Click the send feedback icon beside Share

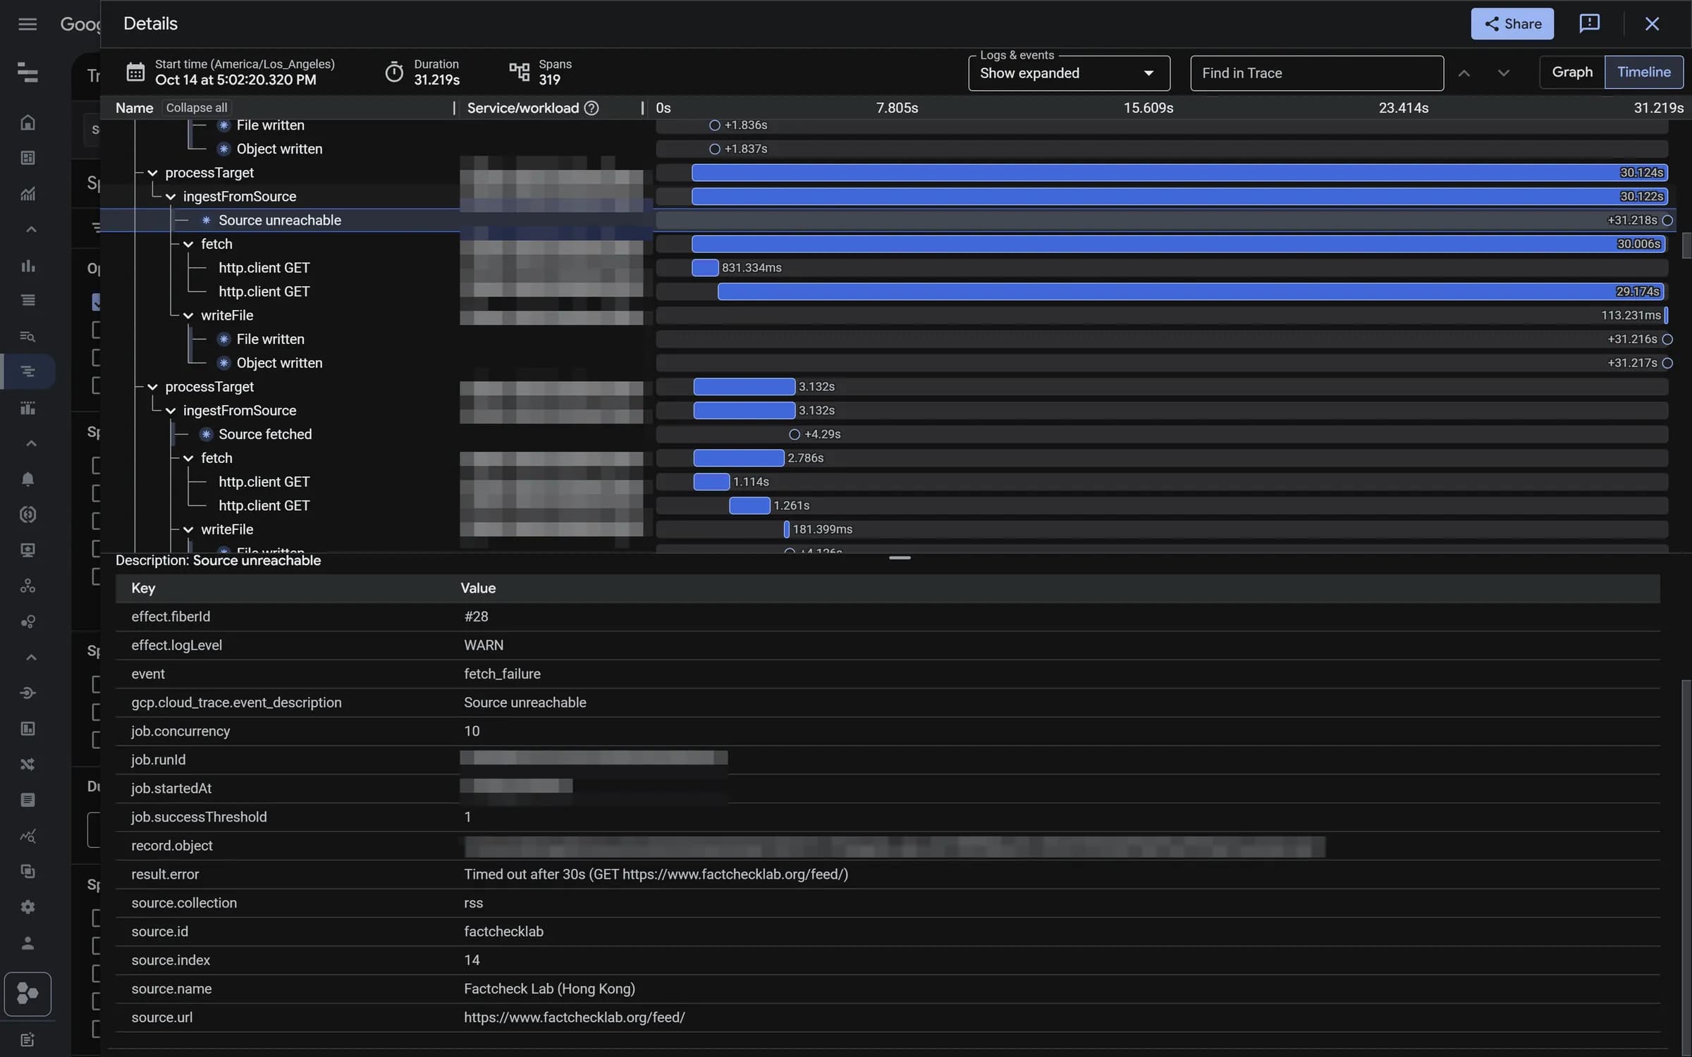click(1589, 24)
